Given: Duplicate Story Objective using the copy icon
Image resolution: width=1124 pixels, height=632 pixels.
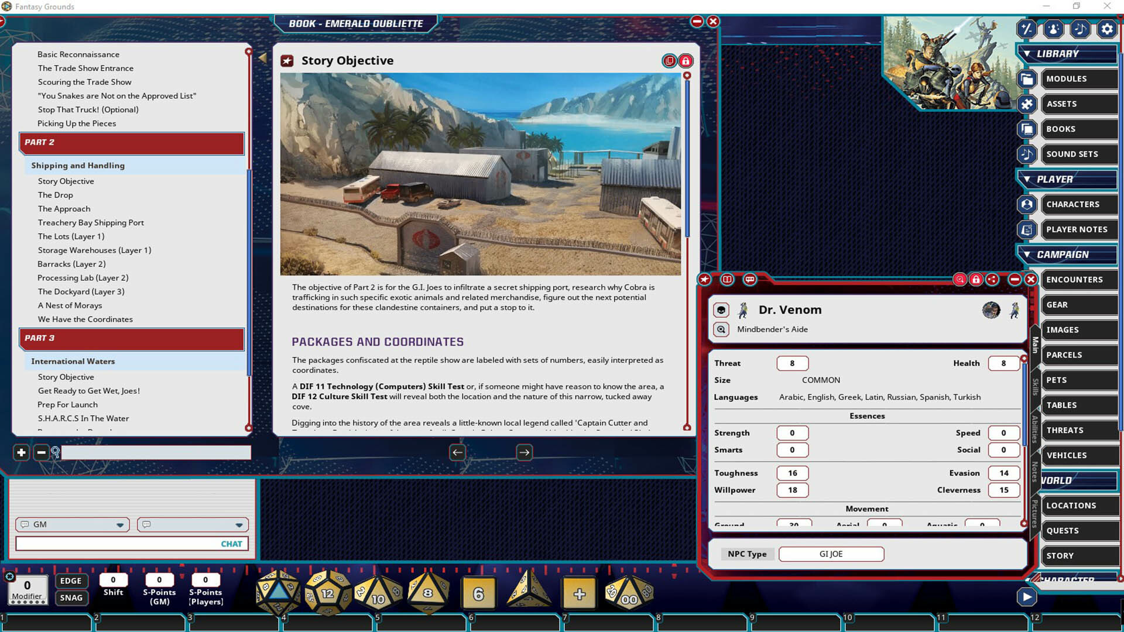Looking at the screenshot, I should (x=669, y=60).
